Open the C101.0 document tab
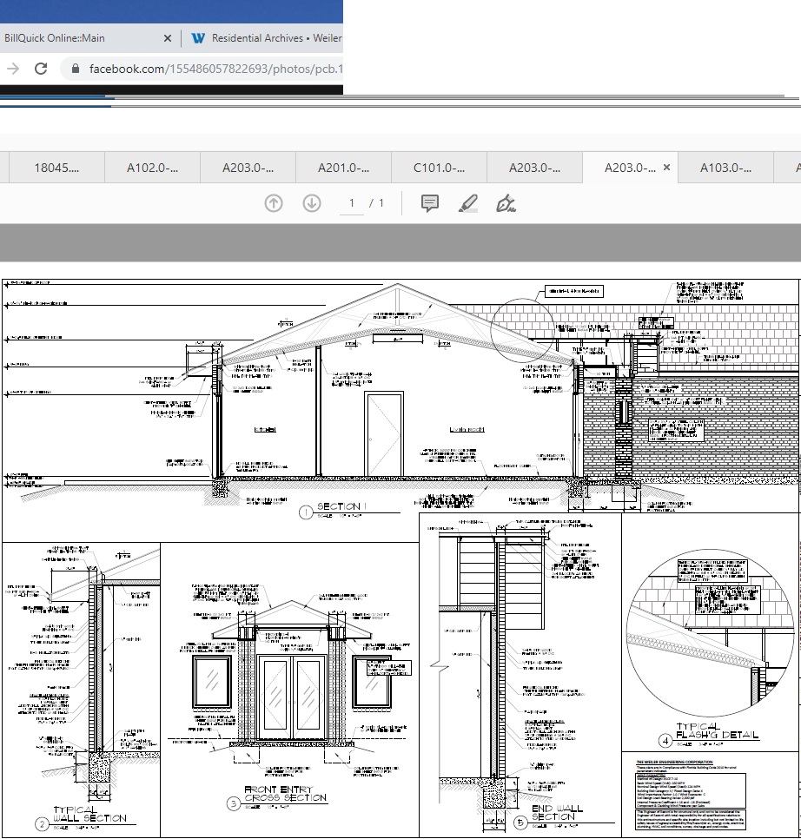 (x=439, y=168)
